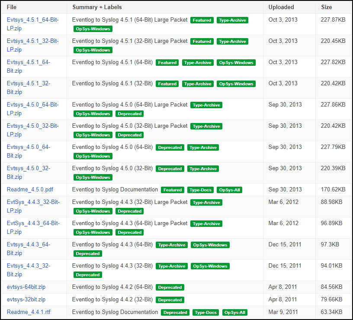
Task: Select size value 88.98KB
Action: (331, 202)
